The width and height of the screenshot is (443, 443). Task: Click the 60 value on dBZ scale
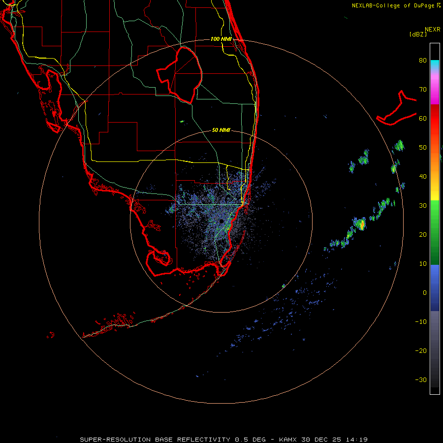point(423,118)
